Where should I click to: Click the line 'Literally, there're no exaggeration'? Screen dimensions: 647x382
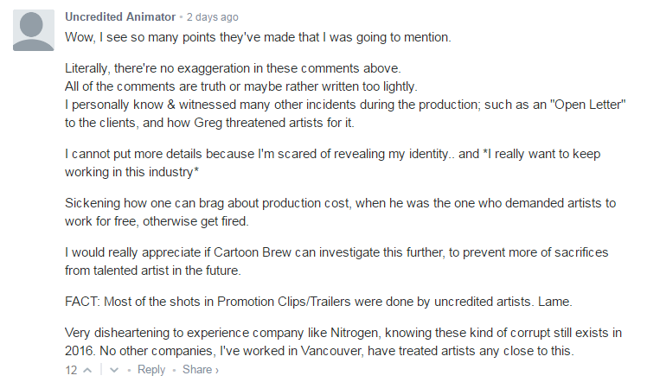pyautogui.click(x=233, y=68)
